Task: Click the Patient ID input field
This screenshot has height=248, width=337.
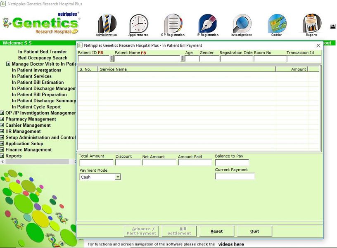Action: tap(94, 59)
